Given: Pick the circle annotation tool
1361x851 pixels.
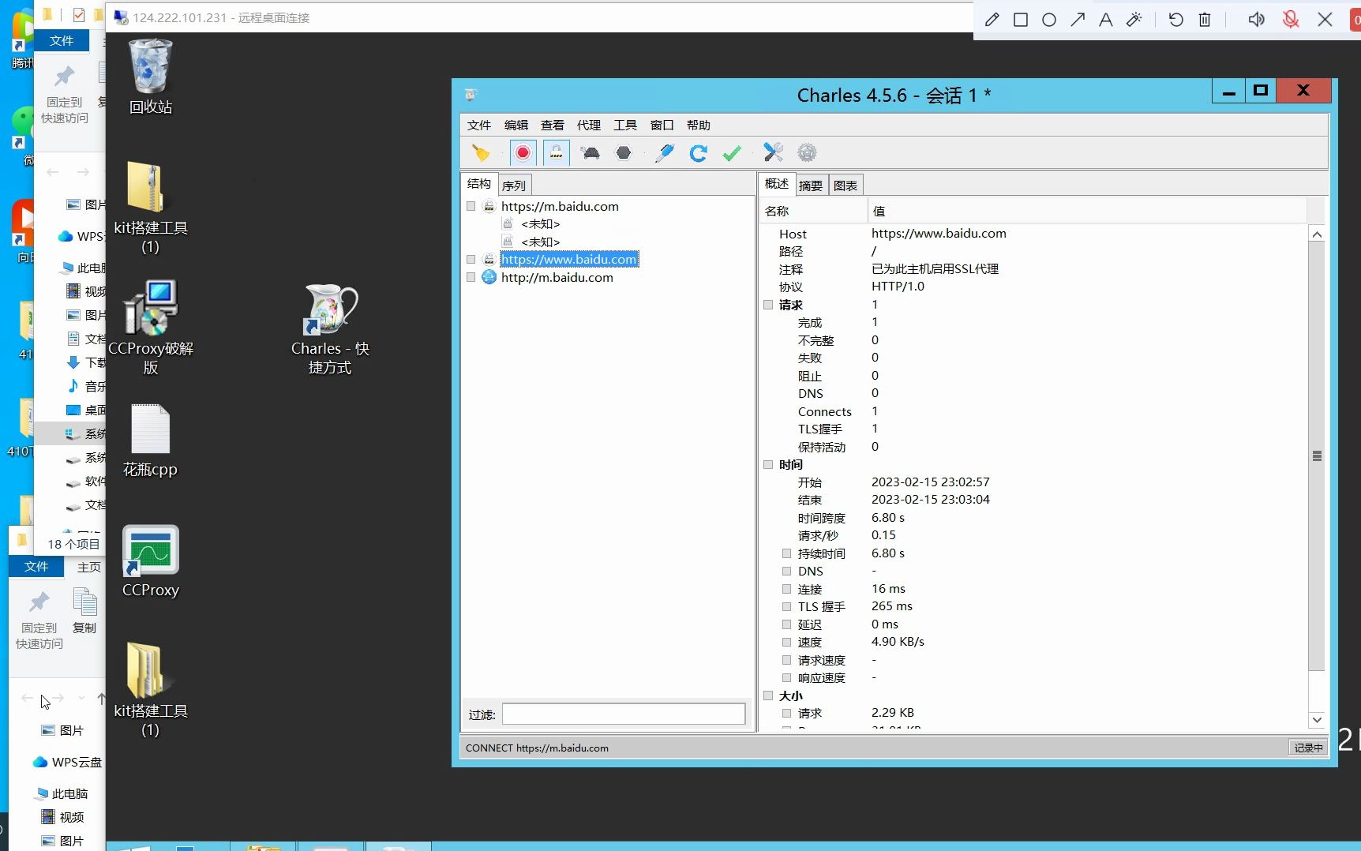Looking at the screenshot, I should coord(1049,20).
